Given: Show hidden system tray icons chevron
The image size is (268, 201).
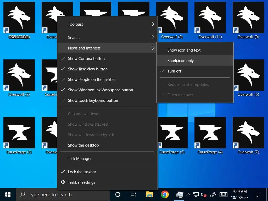Looking at the screenshot, I should (188, 194).
